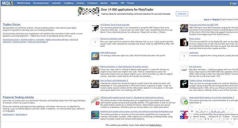
Task: Open the MetaTrader applications banner image
Action: (88, 11)
